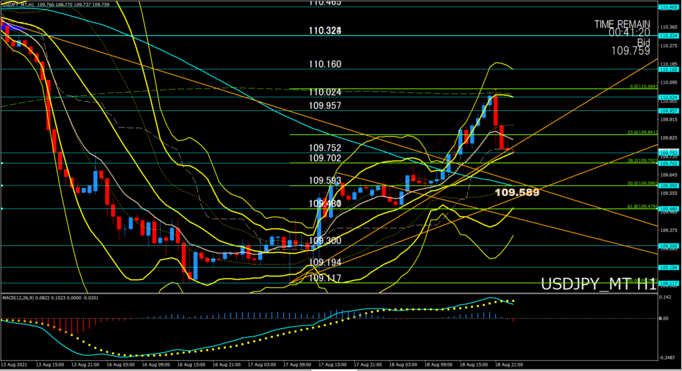Select the Fibonacci 23.6(109.841) level label
Screen dimensions: 682x371
(642, 132)
